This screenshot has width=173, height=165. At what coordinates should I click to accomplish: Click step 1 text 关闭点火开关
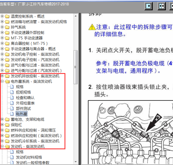[x=134, y=50]
